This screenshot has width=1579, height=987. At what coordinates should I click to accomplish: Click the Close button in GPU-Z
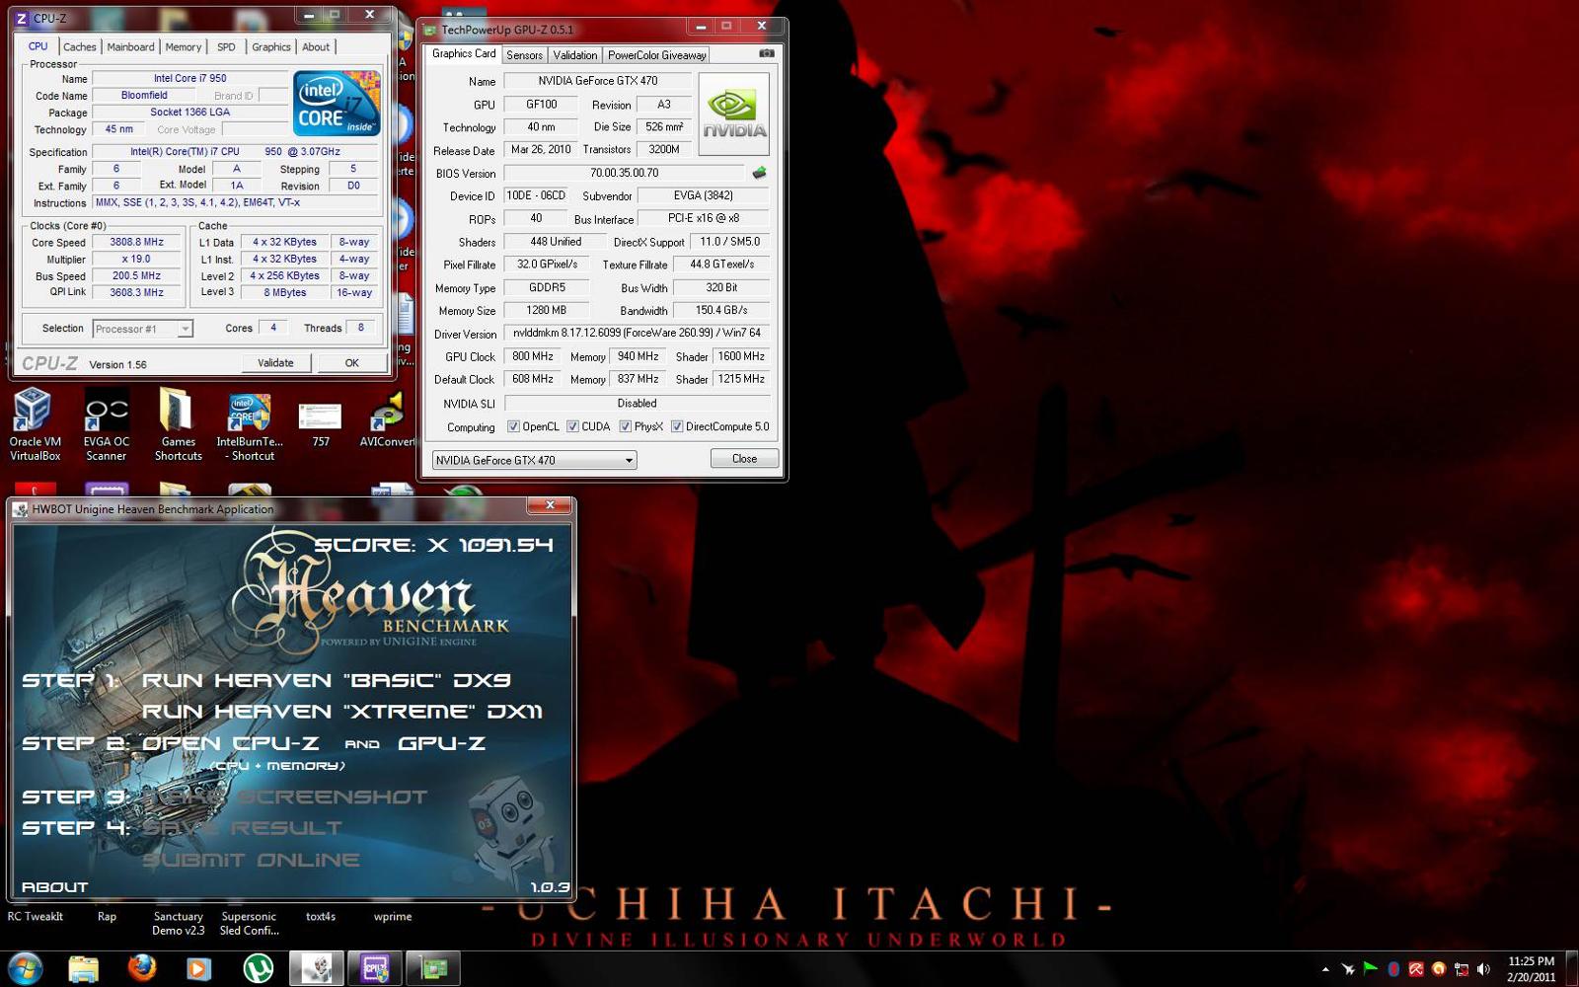[744, 459]
